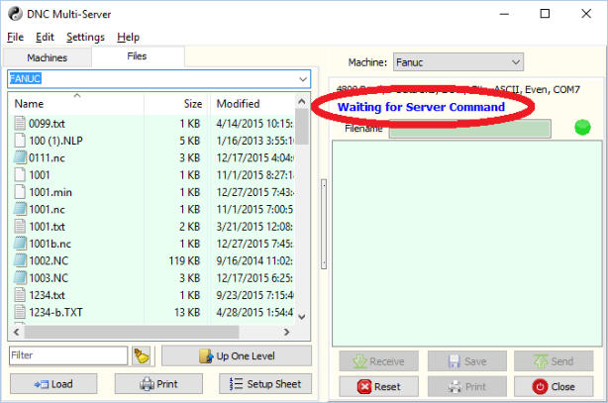Load the selected file
The image size is (608, 403).
[x=54, y=384]
